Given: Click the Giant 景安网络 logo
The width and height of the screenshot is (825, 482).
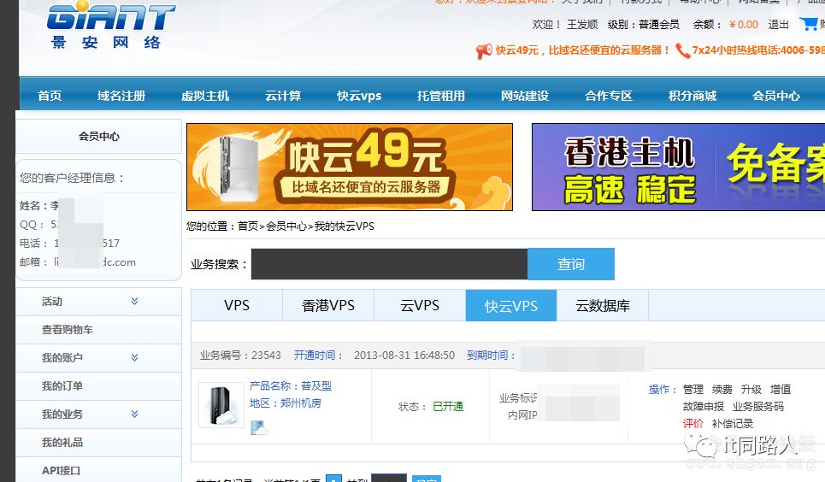Looking at the screenshot, I should click(x=109, y=26).
